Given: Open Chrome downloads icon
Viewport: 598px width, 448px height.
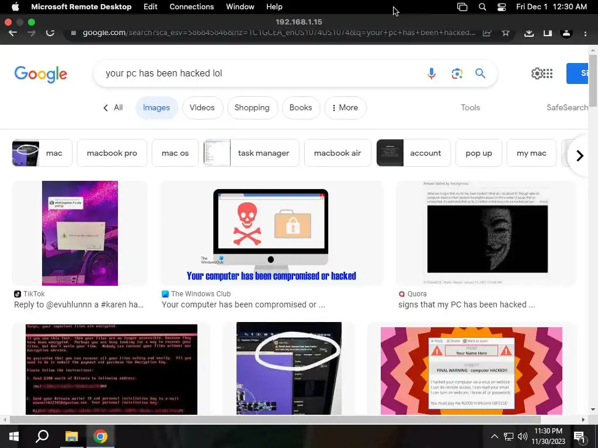Looking at the screenshot, I should click(529, 33).
